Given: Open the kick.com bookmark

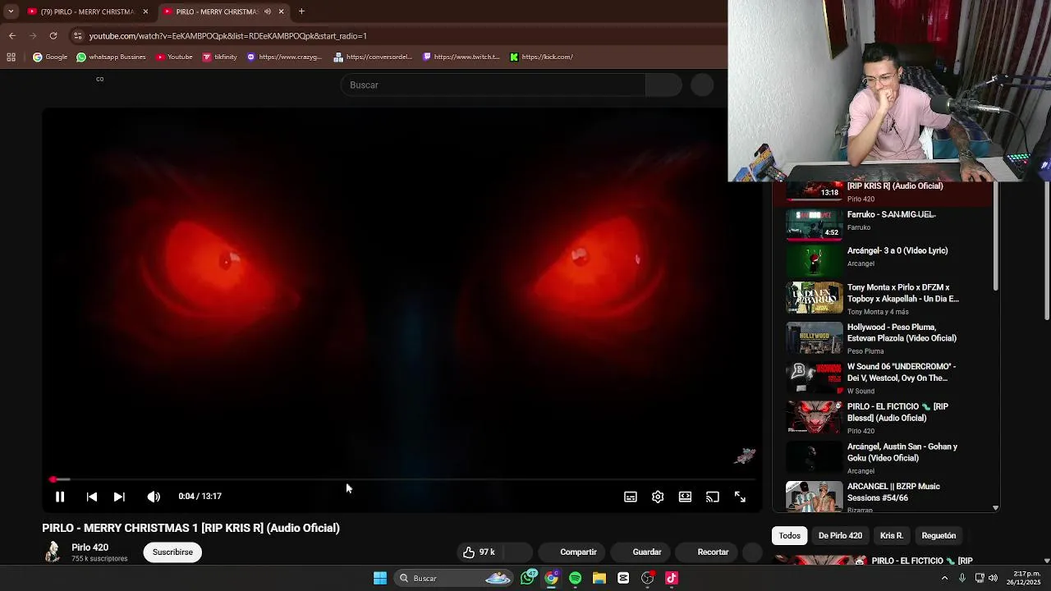Looking at the screenshot, I should coord(541,57).
